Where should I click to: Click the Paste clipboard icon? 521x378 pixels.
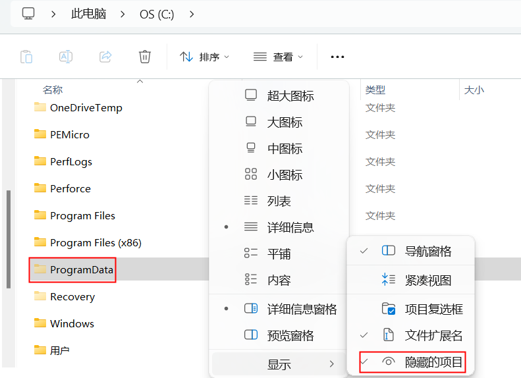(x=26, y=57)
